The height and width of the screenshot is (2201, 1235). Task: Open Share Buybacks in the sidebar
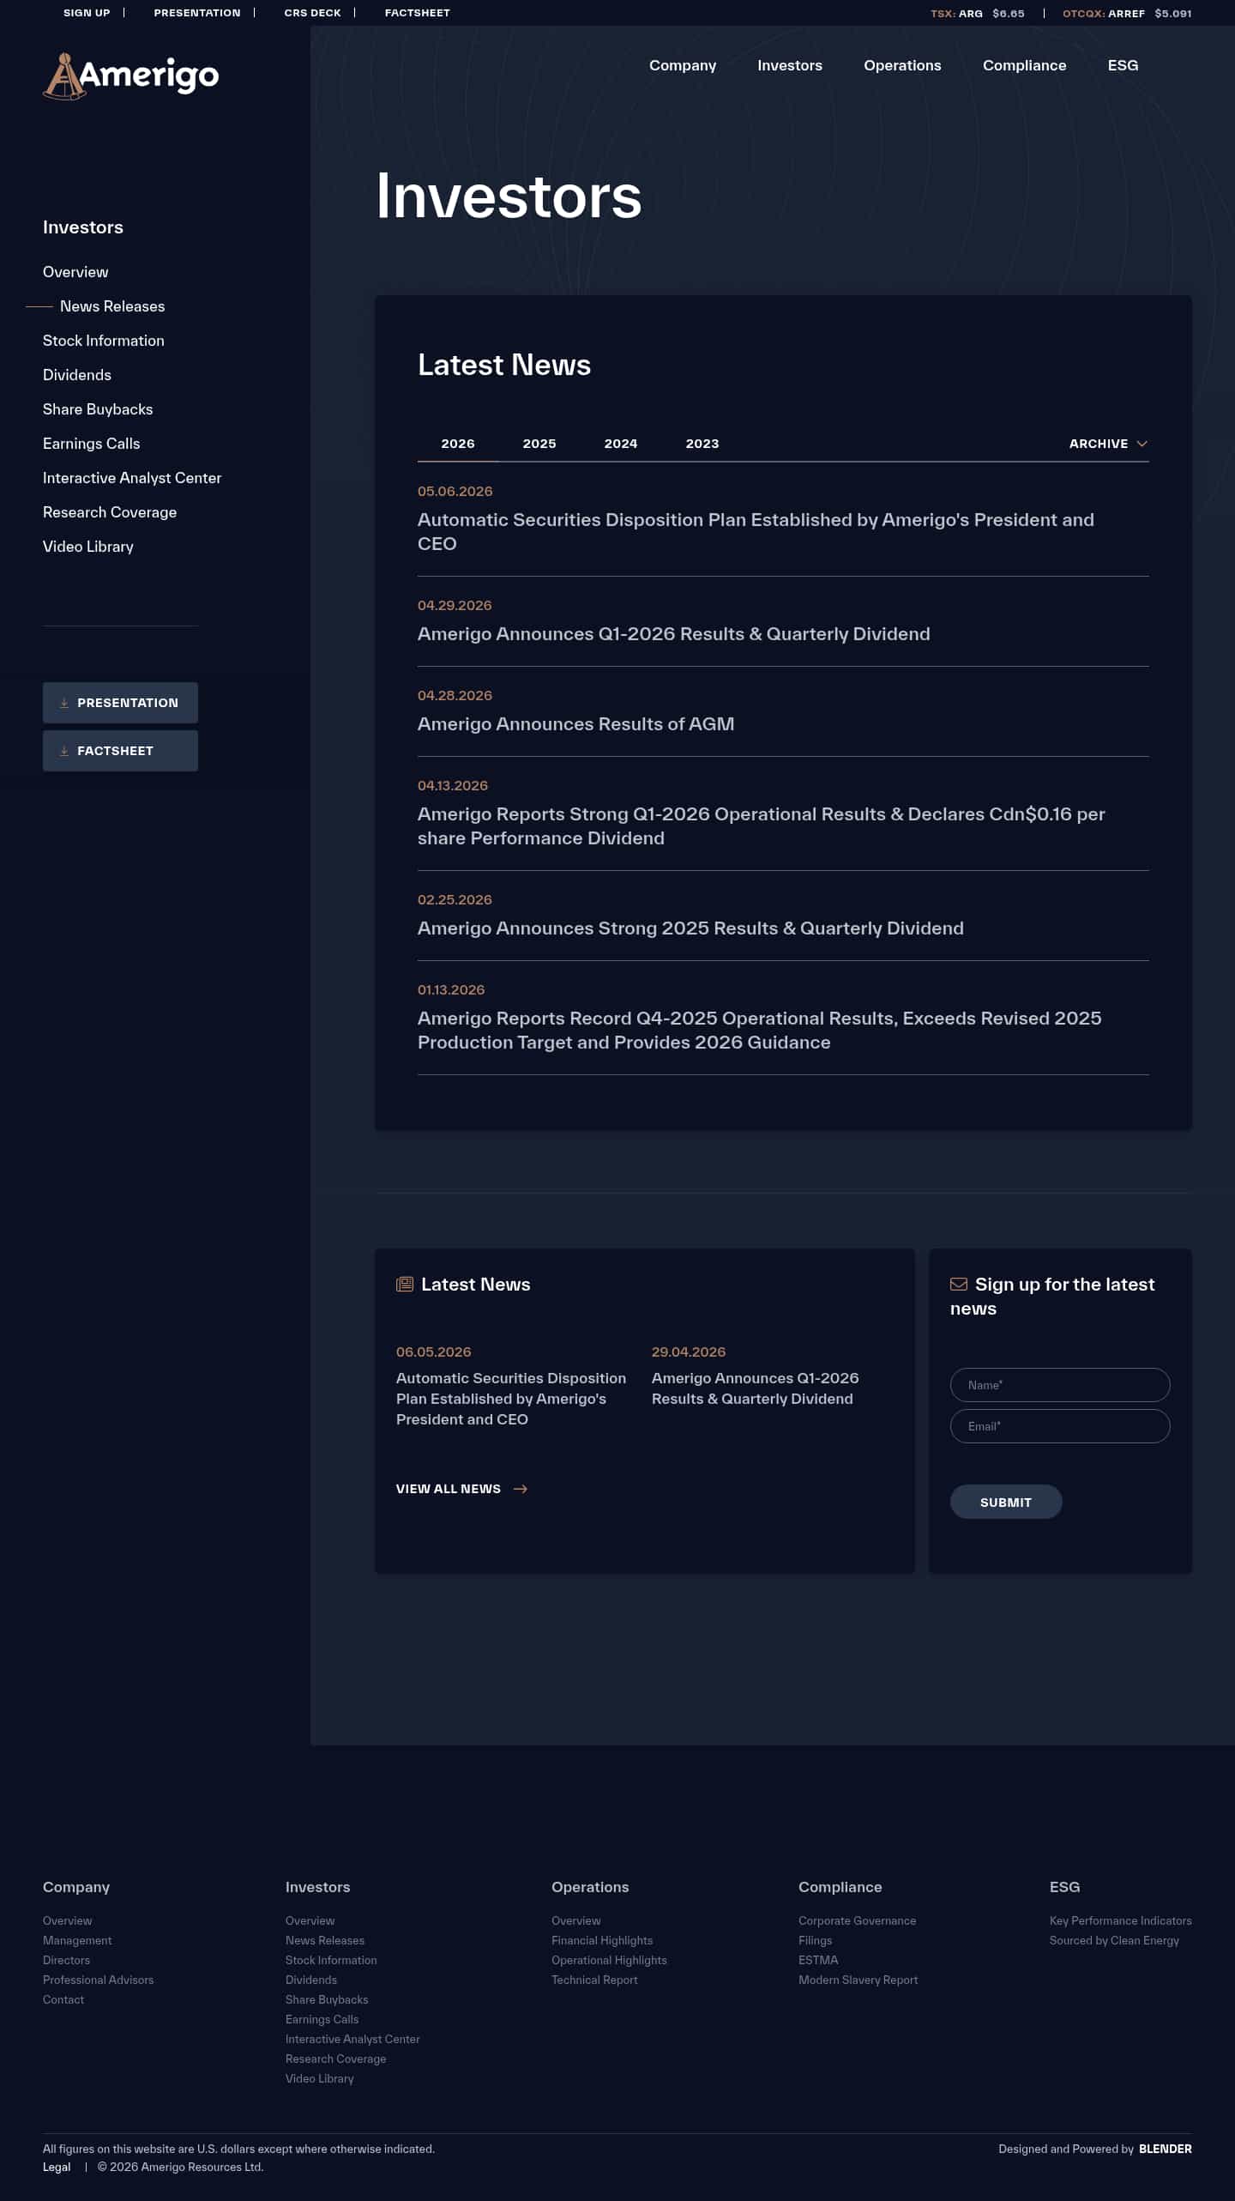pos(98,409)
